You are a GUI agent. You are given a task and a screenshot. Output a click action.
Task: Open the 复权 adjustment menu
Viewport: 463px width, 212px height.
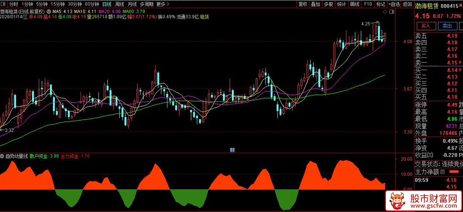point(303,4)
